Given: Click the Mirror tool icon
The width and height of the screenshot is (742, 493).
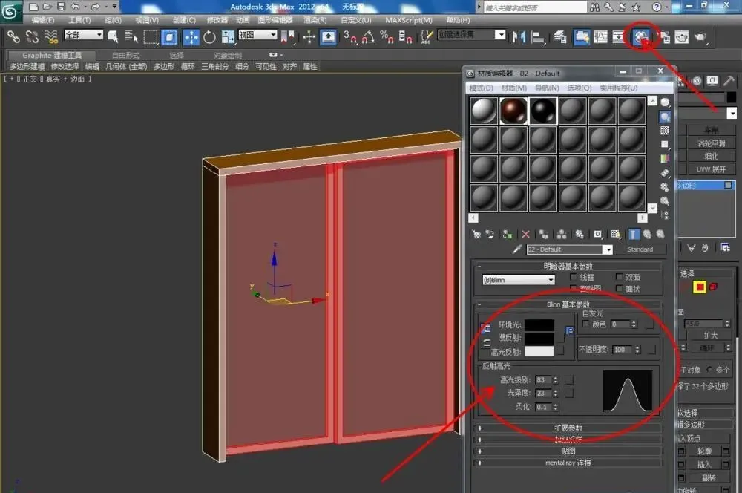Looking at the screenshot, I should 519,37.
